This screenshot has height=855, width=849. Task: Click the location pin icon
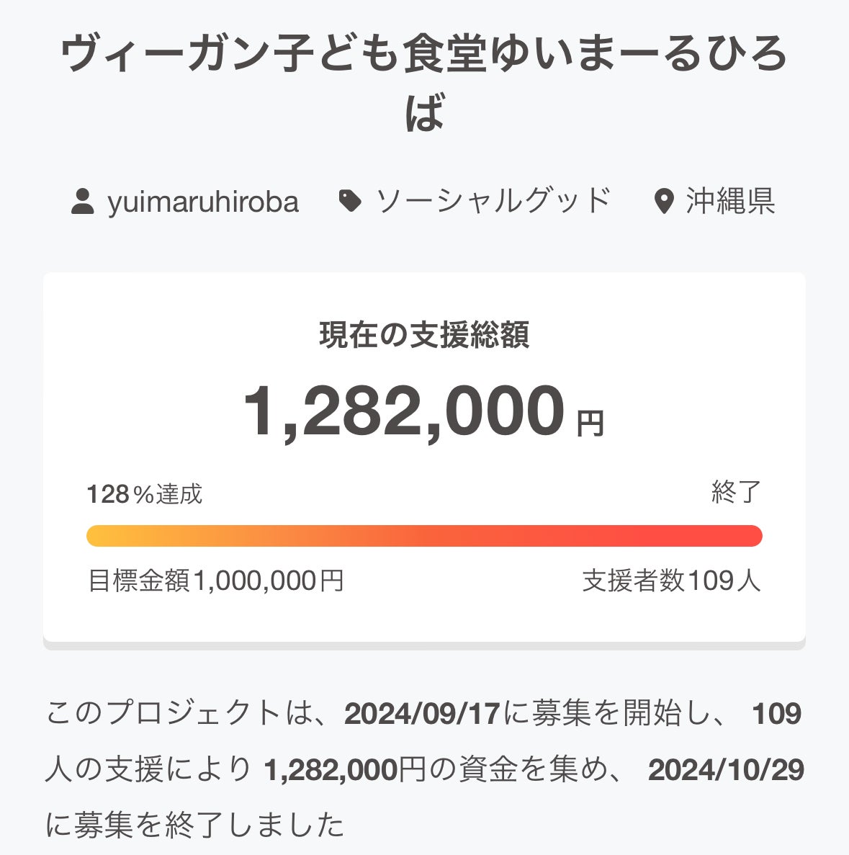pos(662,201)
